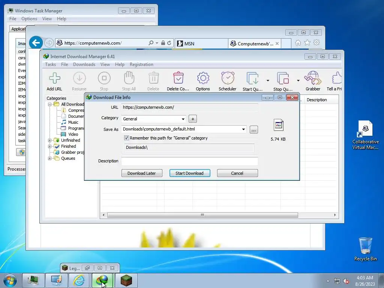Click the Collaborative Virtual Machine desktop shortcut
The width and height of the screenshot is (384, 288).
click(x=365, y=135)
